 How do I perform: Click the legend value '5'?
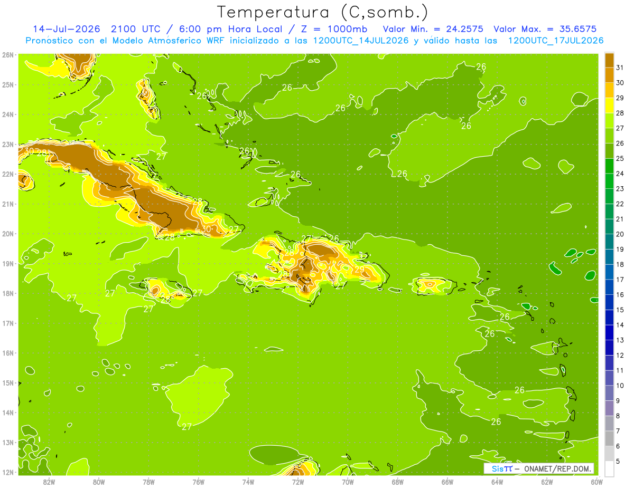[618, 462]
